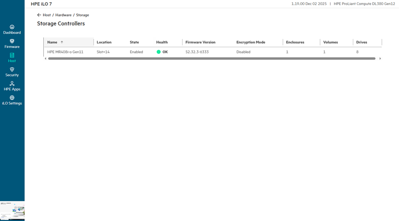399x221 pixels.
Task: Click the back arrow beside Host breadcrumb
Action: (x=39, y=15)
